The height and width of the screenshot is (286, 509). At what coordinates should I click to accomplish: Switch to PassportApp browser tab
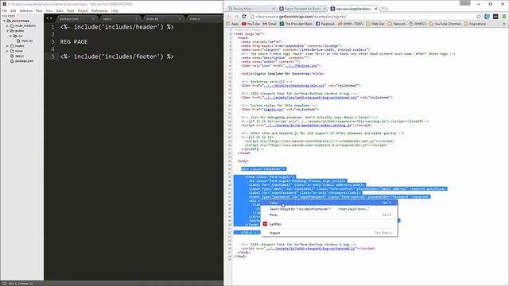(251, 9)
